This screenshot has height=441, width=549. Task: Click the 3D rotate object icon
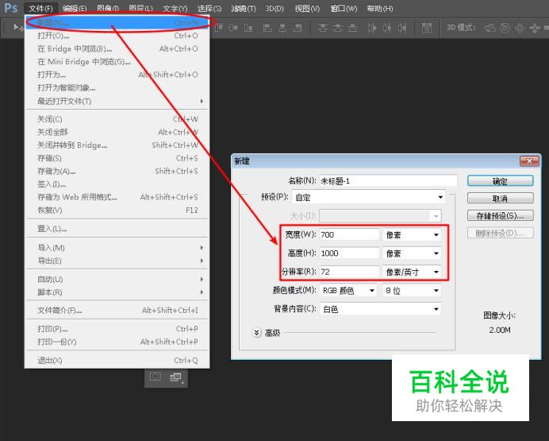point(489,28)
